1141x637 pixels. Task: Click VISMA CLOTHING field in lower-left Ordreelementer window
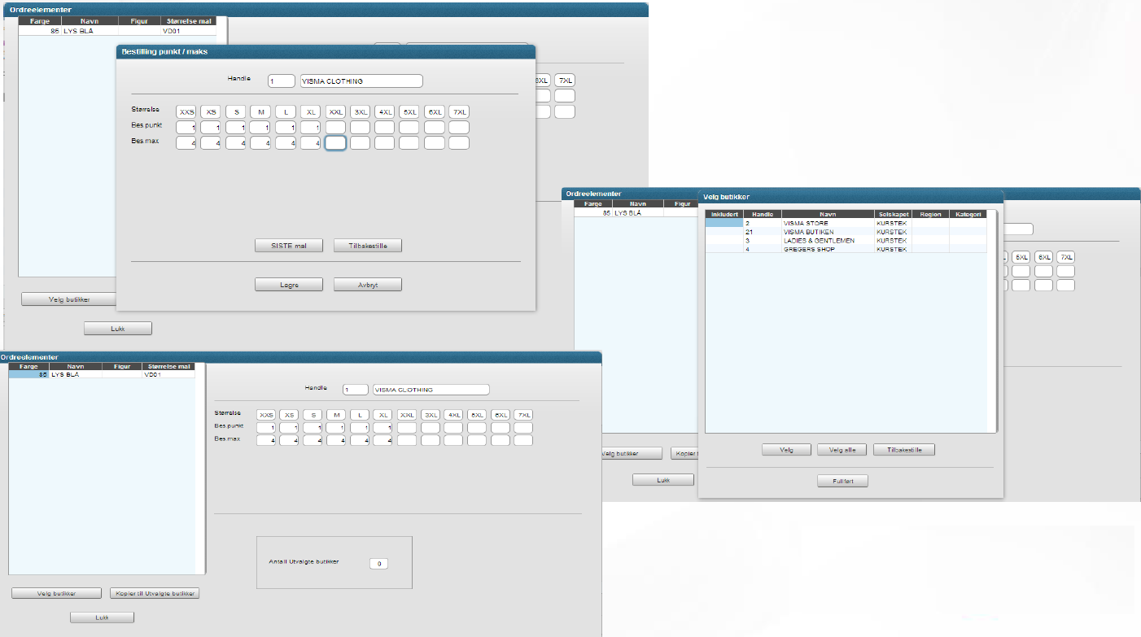431,390
